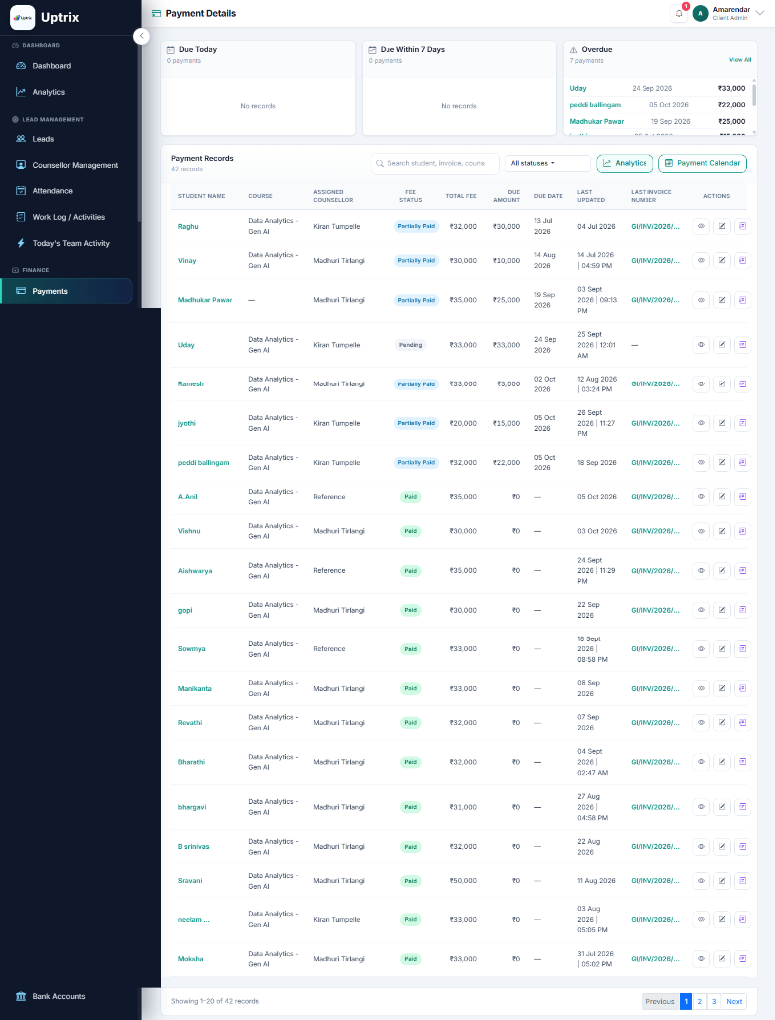This screenshot has height=1020, width=775.
Task: Click the Fee Status column header
Action: [x=411, y=196]
